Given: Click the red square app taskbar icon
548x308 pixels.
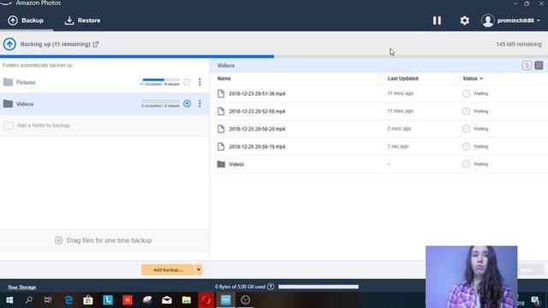Looking at the screenshot, I should click(128, 300).
